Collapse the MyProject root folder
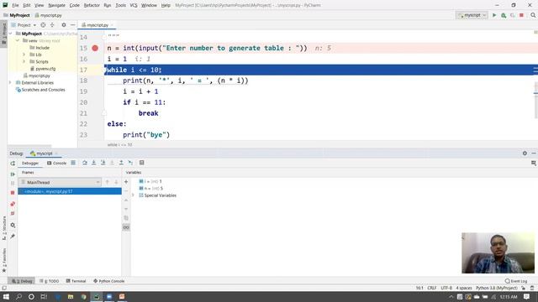 pyautogui.click(x=11, y=34)
